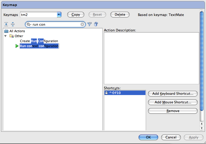This screenshot has width=206, height=144.
Task: Click the scrollbar down arrow
Action: click(202, 128)
